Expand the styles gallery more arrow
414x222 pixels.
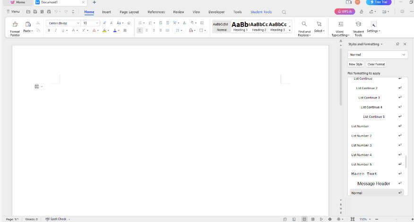(290, 30)
